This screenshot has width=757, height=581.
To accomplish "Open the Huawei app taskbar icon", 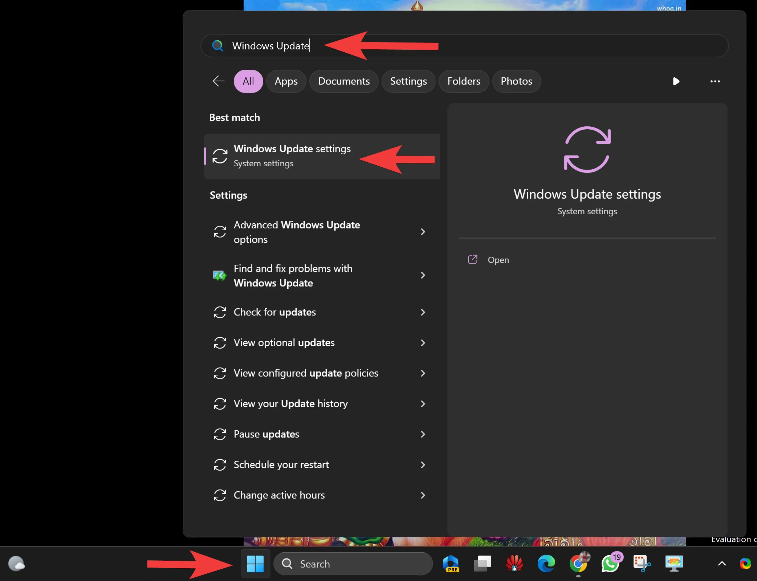I will (514, 564).
